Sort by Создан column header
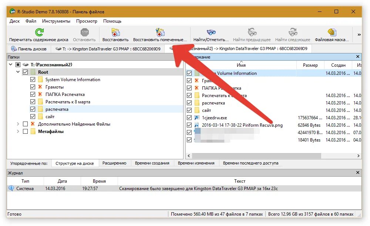The height and width of the screenshot is (226, 370). [338, 65]
